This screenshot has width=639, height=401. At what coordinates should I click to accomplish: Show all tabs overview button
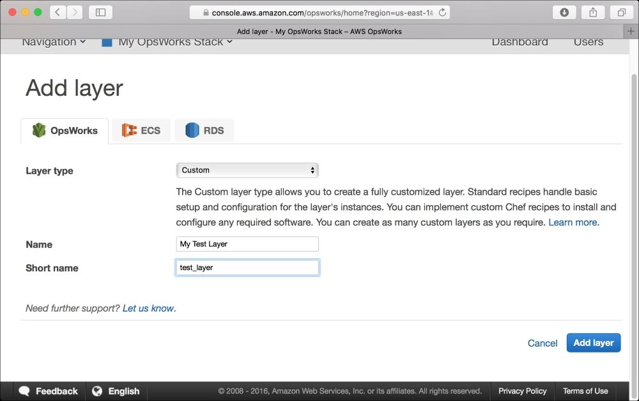(622, 12)
